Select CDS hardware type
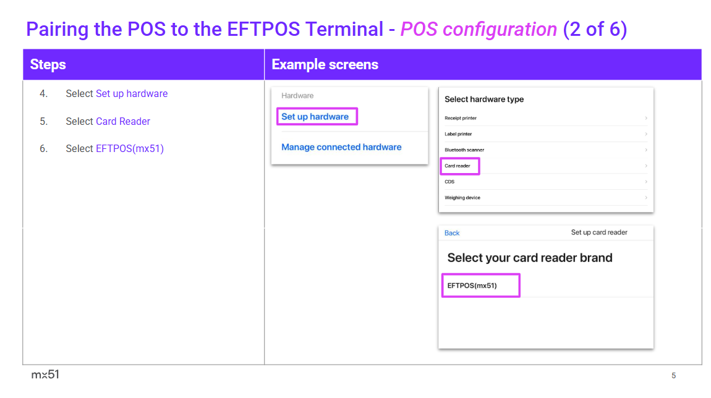This screenshot has width=711, height=398. (x=449, y=182)
